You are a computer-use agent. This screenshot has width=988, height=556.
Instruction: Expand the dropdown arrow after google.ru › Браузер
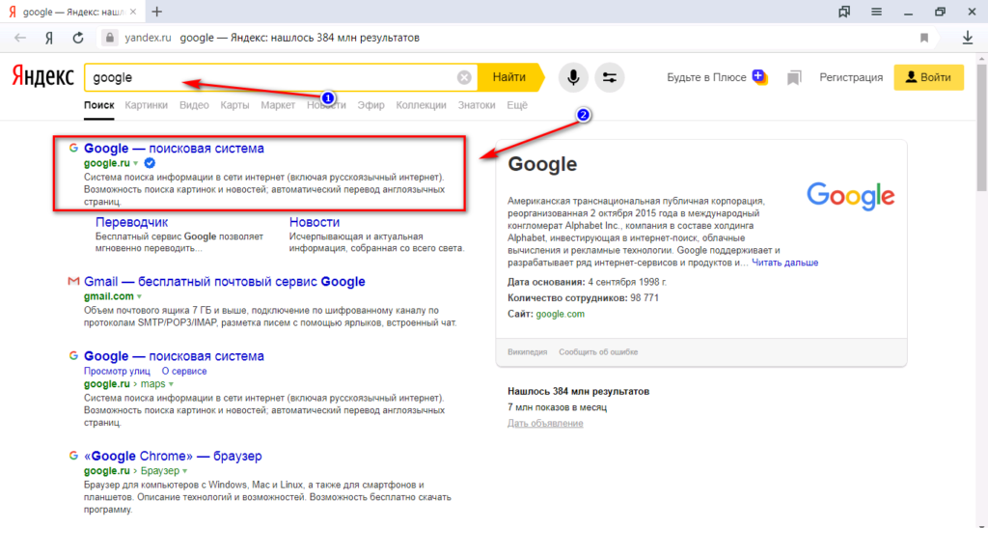[184, 471]
